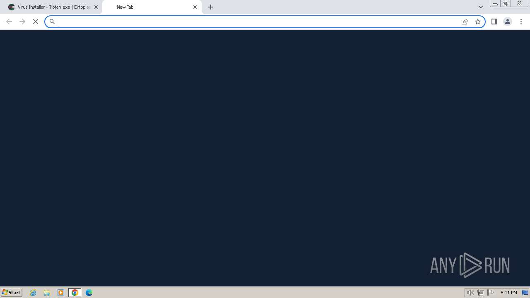Open File Explorer from the taskbar

click(47, 293)
